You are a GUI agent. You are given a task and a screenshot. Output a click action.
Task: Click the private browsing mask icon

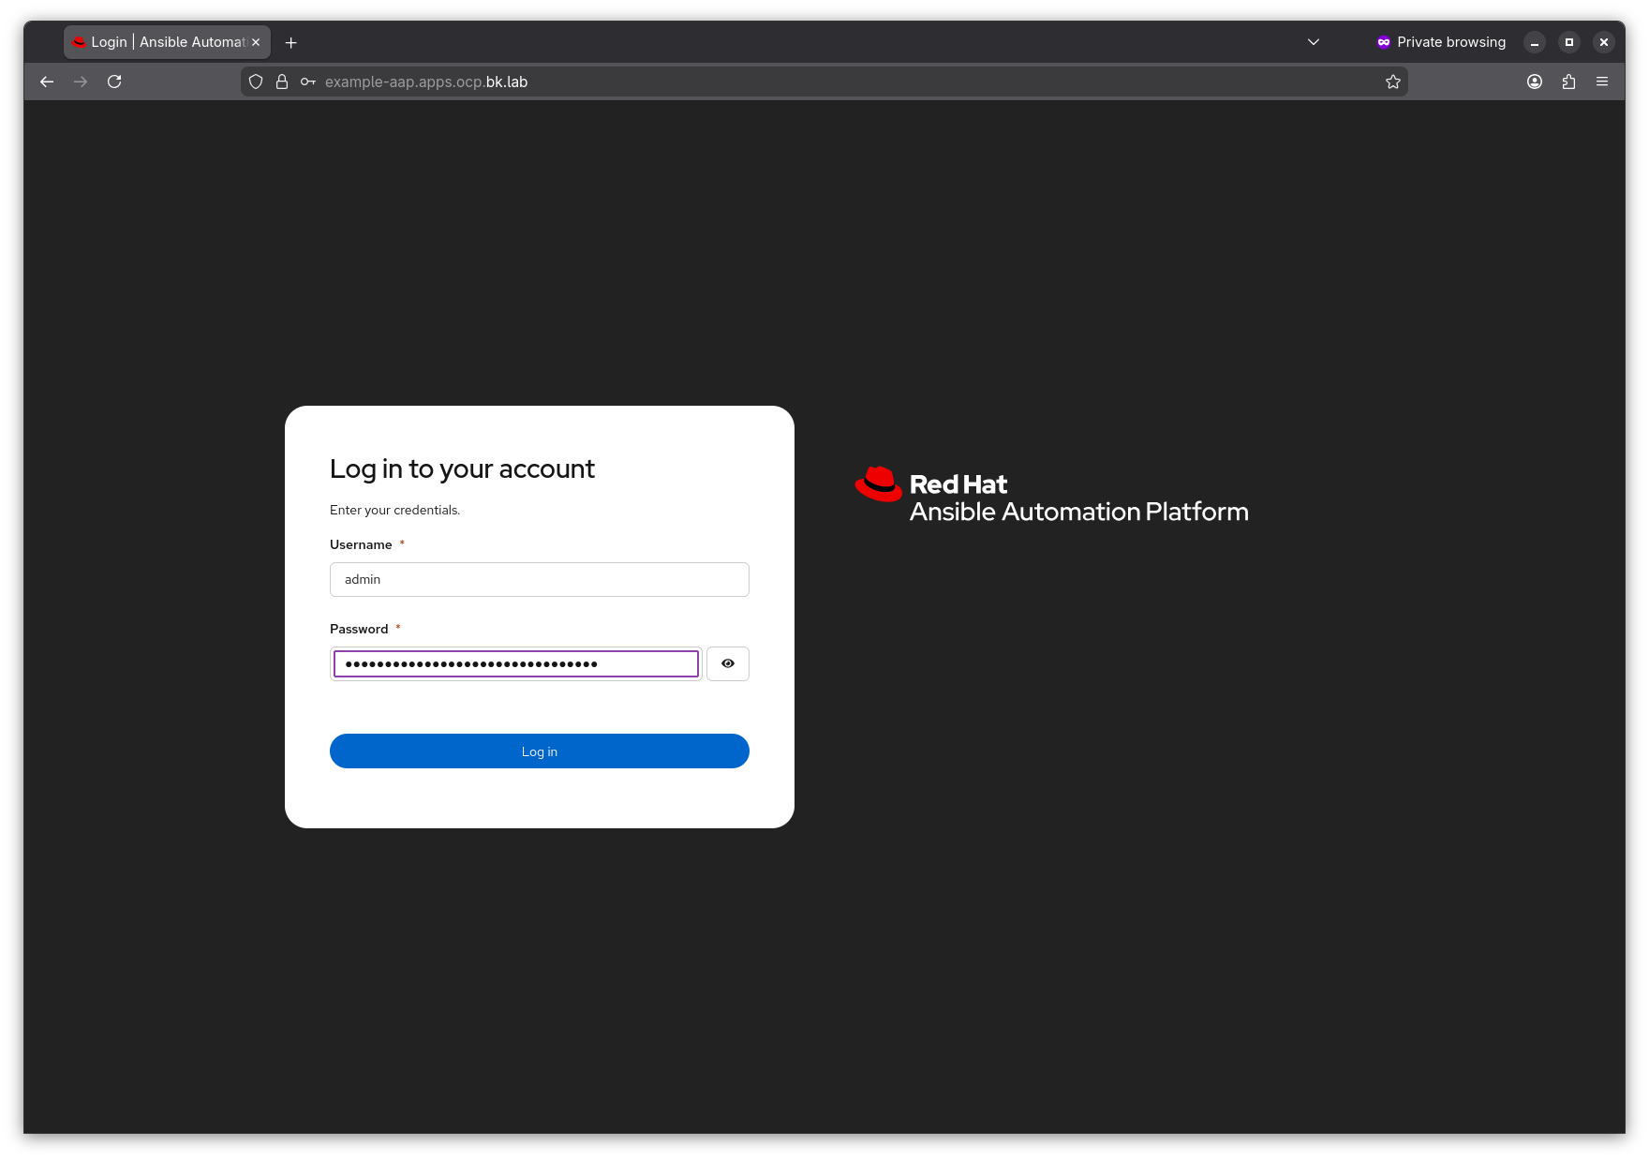click(x=1383, y=42)
